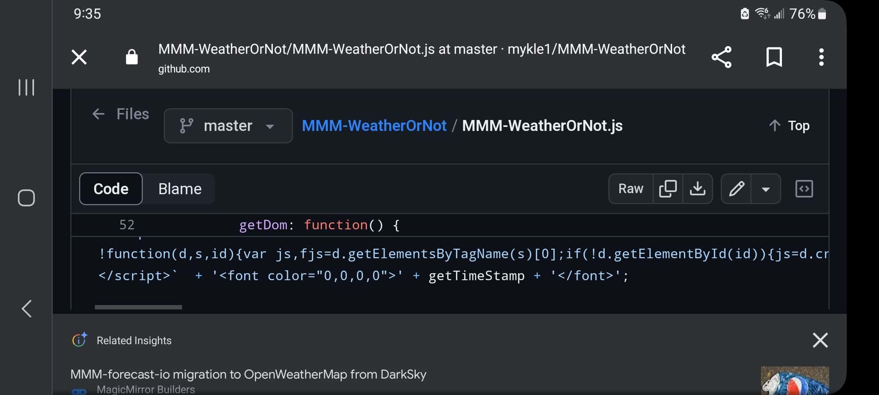The height and width of the screenshot is (395, 879).
Task: Download the raw file
Action: (x=697, y=189)
